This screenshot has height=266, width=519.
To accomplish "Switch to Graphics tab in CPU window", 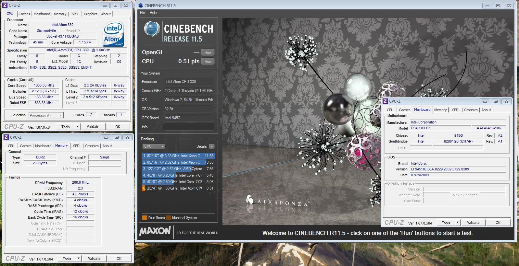I will click(x=91, y=14).
